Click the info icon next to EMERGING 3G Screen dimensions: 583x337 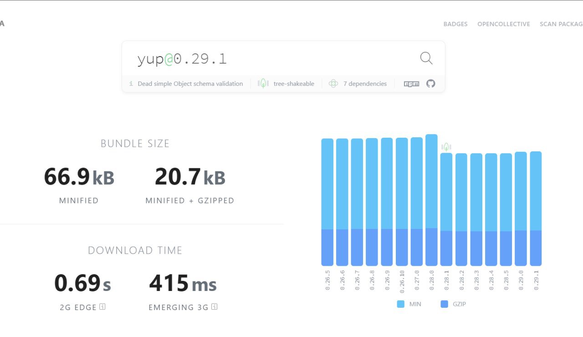(214, 307)
